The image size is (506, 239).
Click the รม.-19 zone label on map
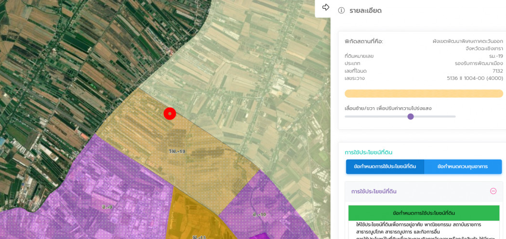point(177,151)
